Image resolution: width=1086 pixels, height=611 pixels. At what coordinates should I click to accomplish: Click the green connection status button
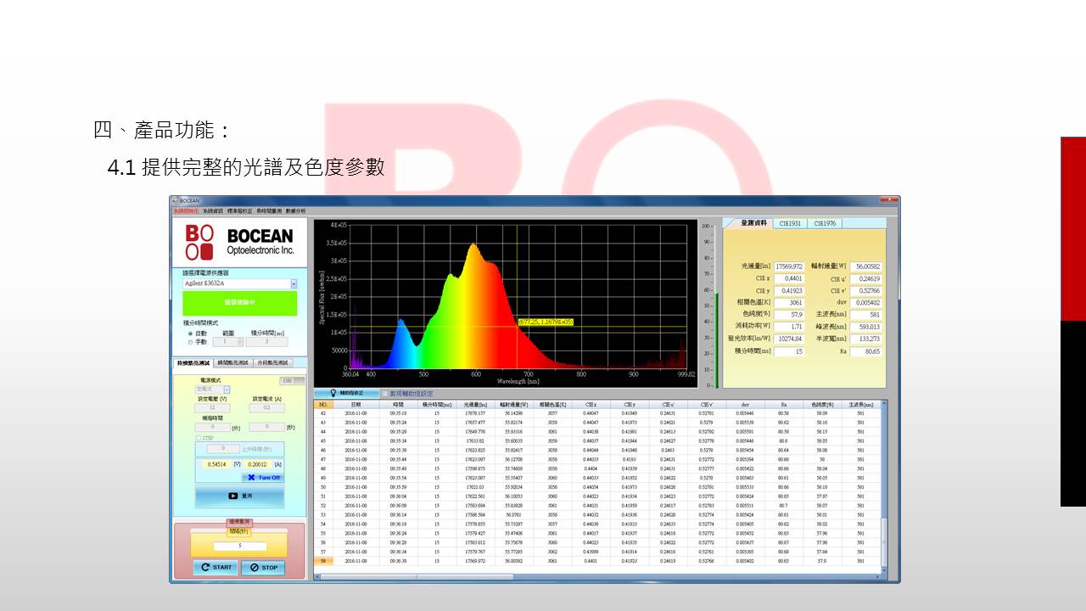pyautogui.click(x=239, y=303)
